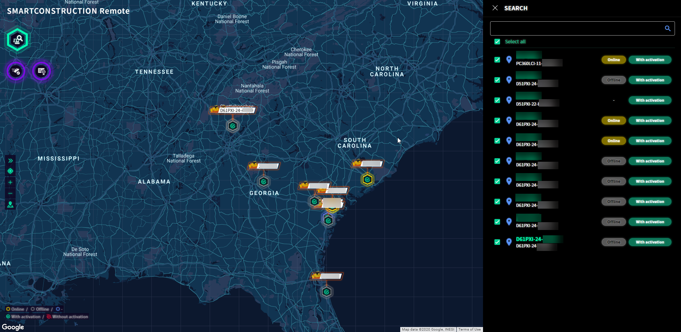Click the Online status badge for PC360LCI-11
The width and height of the screenshot is (681, 332).
(x=613, y=60)
